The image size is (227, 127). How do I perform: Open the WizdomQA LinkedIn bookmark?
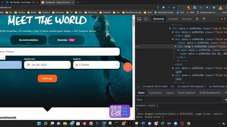pos(164,13)
